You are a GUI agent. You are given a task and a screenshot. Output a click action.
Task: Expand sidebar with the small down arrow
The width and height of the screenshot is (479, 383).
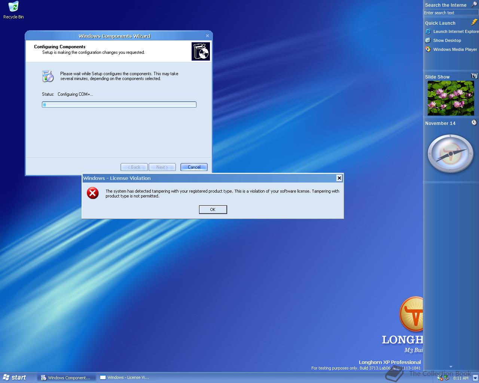(x=451, y=367)
